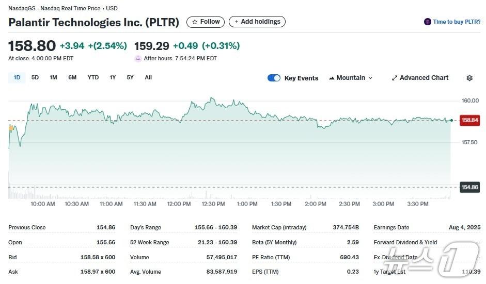
Task: Select the All time range
Action: 148,77
